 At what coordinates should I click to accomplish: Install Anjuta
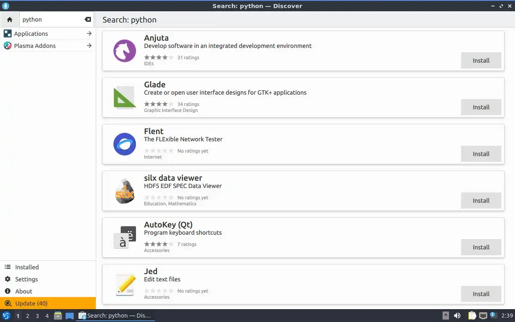point(481,60)
